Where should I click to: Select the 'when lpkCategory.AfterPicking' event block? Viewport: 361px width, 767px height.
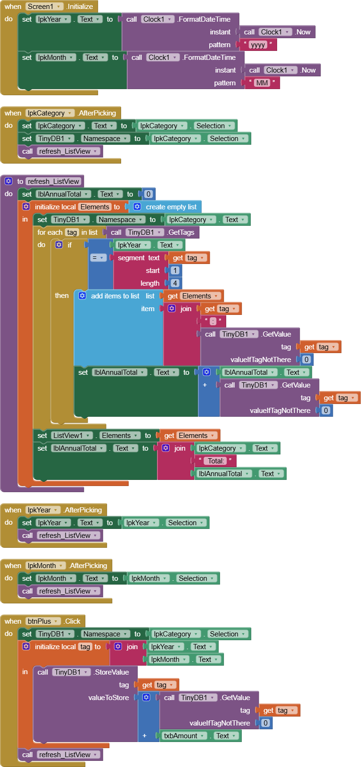point(60,113)
